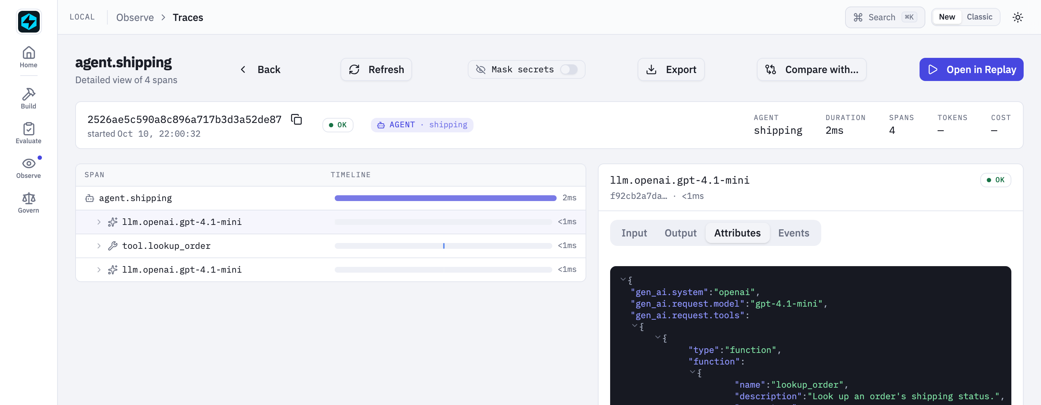
Task: Toggle the Mask secrets switch
Action: [x=569, y=70]
